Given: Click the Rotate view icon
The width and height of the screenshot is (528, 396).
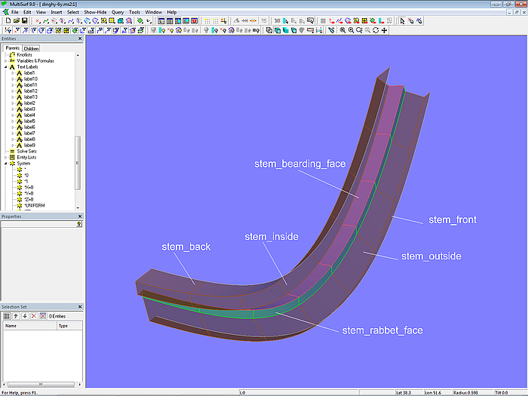Looking at the screenshot, I should coord(376,30).
